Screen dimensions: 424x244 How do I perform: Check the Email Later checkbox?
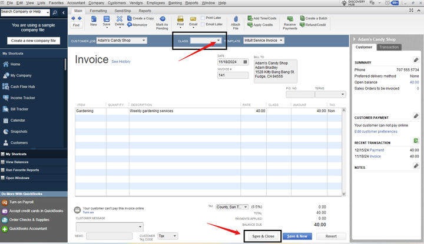[203, 24]
